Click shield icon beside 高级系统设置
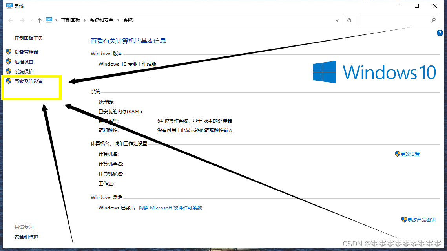The image size is (447, 251). pos(9,81)
